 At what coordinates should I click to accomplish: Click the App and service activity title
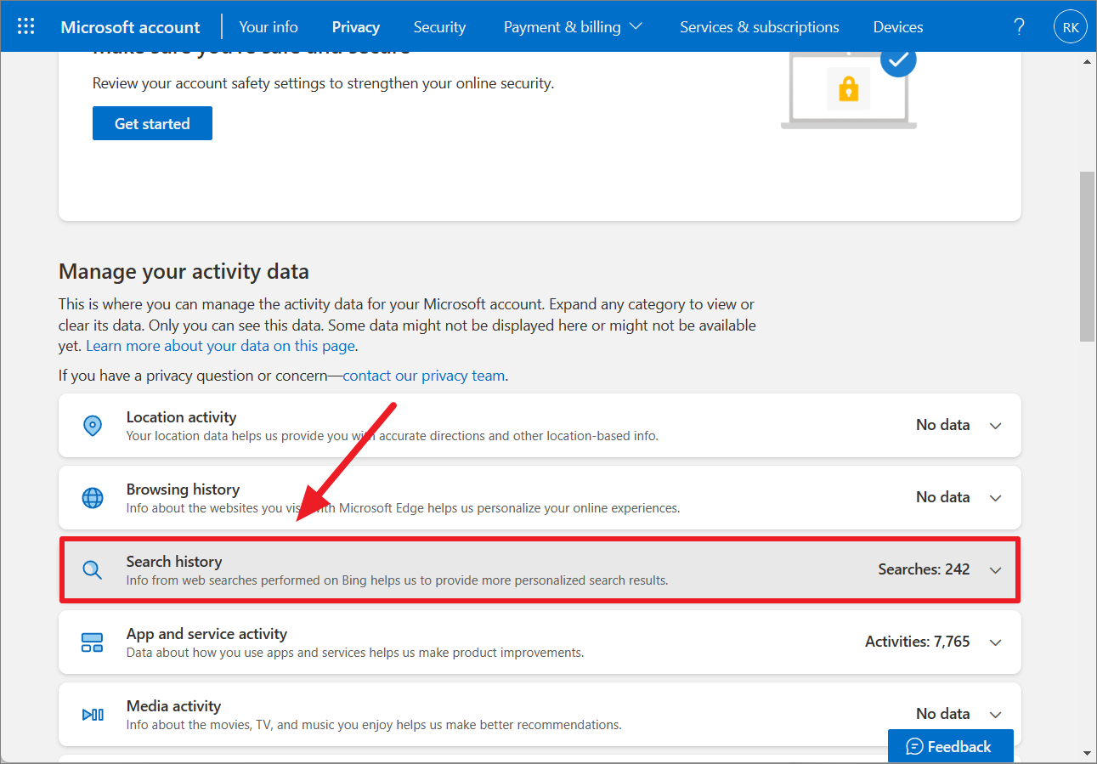tap(206, 634)
